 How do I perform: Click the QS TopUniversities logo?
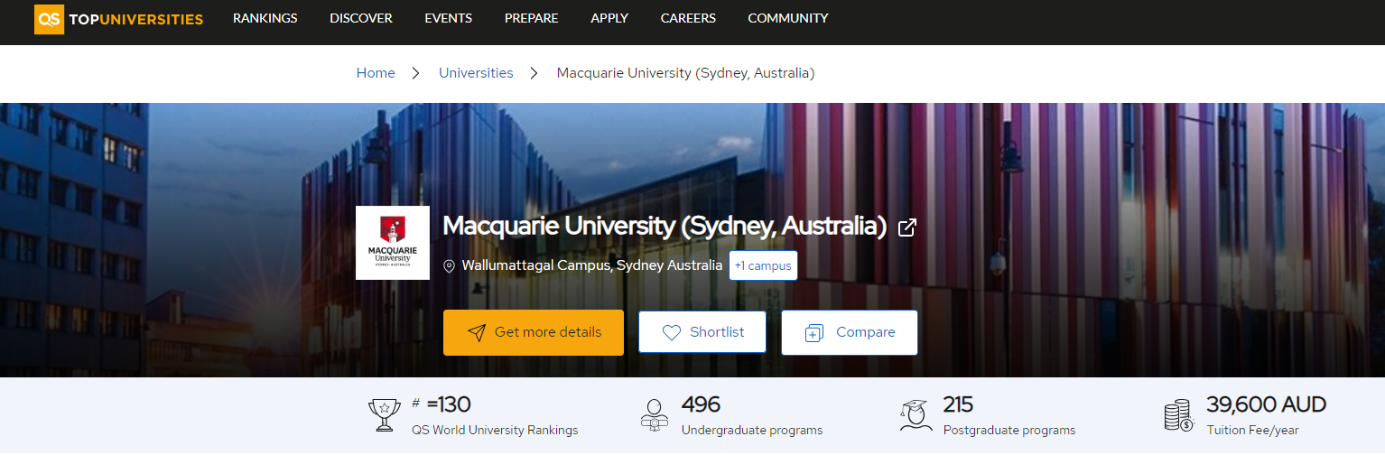coord(118,19)
